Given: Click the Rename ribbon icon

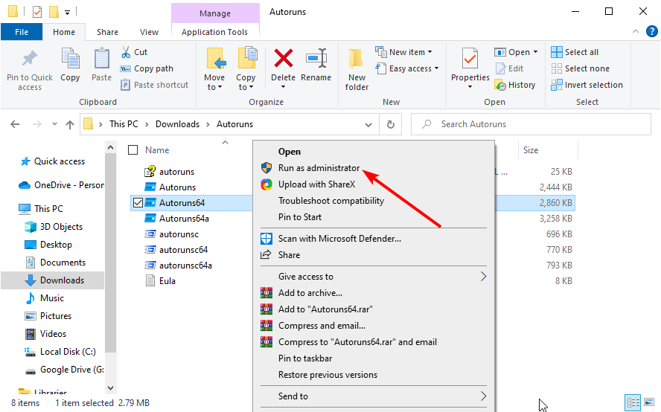Looking at the screenshot, I should 316,58.
